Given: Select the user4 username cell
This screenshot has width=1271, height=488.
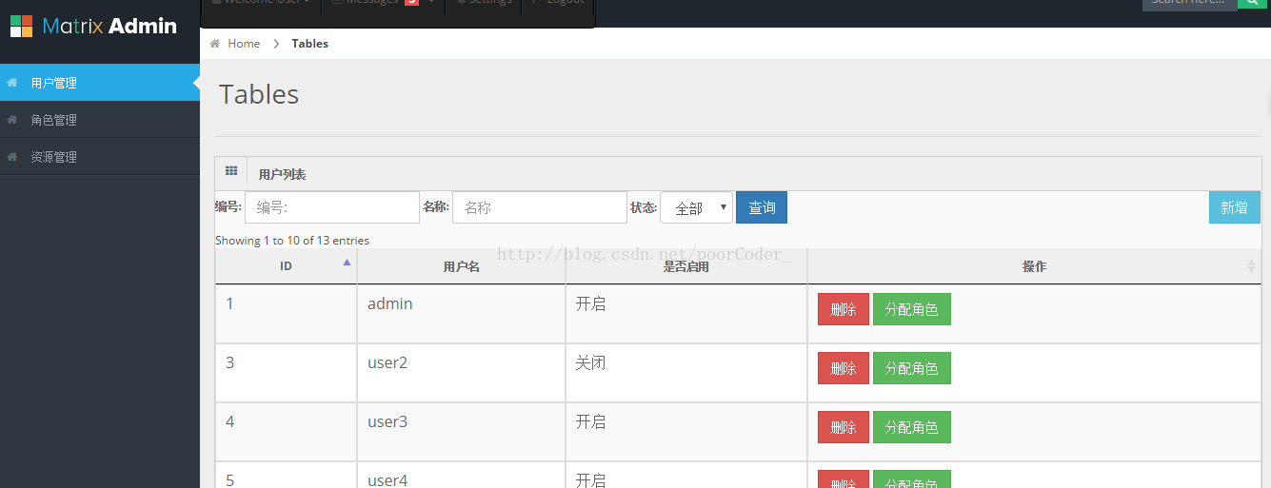Looking at the screenshot, I should pos(462,476).
